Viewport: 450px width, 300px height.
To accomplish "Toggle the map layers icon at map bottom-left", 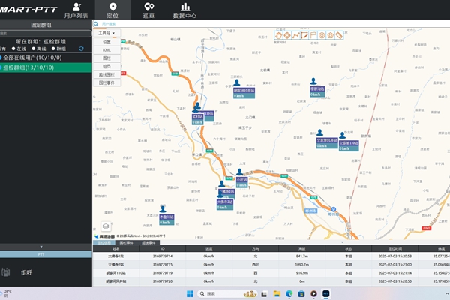I will pyautogui.click(x=106, y=226).
